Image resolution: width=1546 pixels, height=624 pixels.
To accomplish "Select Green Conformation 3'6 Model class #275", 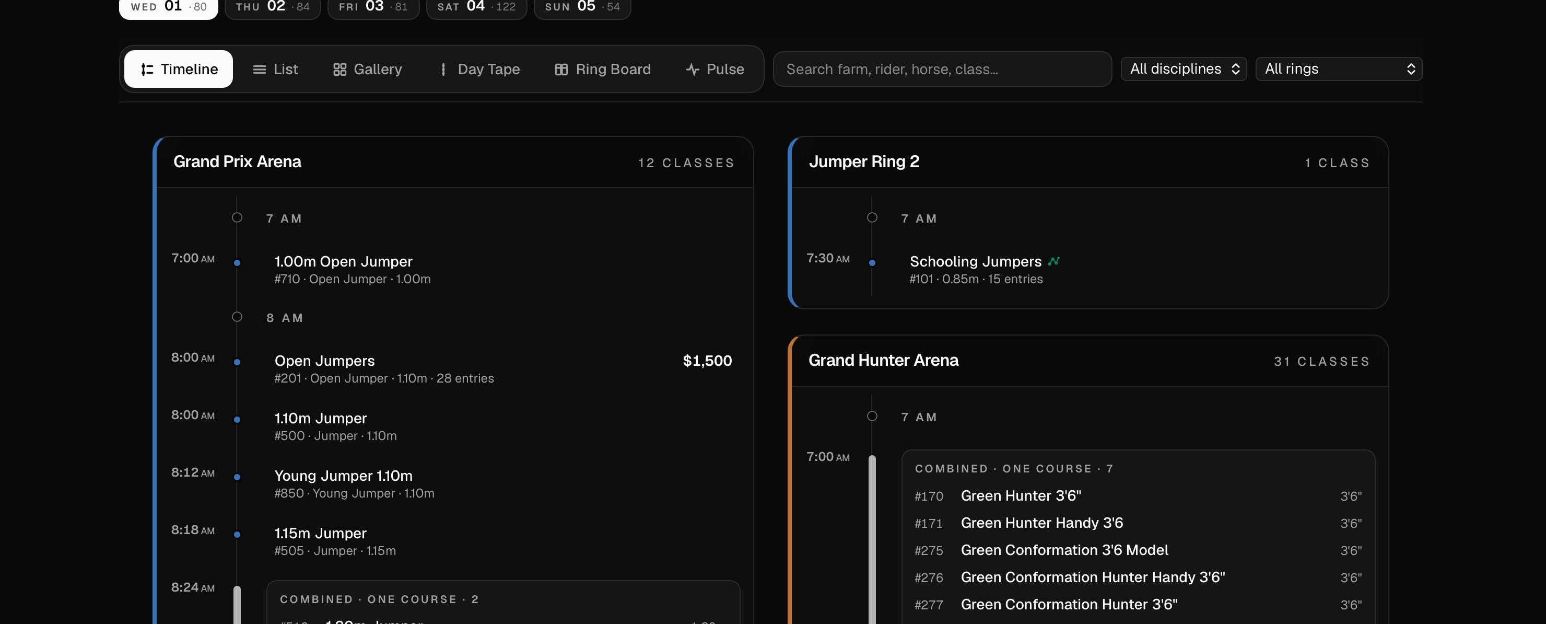I will point(1138,550).
